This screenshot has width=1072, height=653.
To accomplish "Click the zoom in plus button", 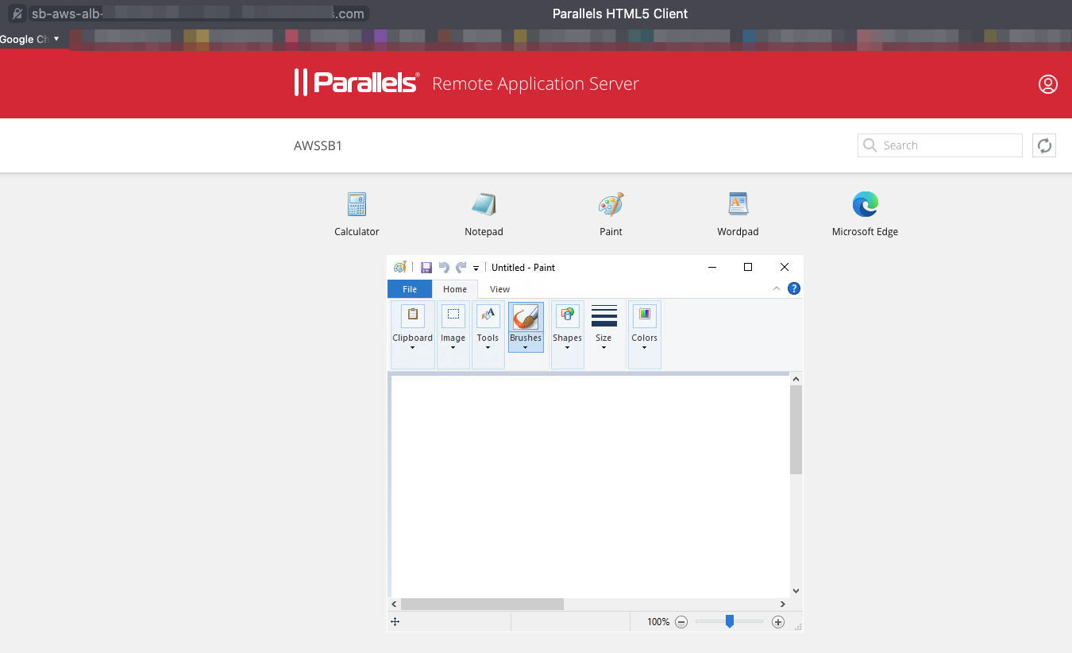I will click(778, 622).
